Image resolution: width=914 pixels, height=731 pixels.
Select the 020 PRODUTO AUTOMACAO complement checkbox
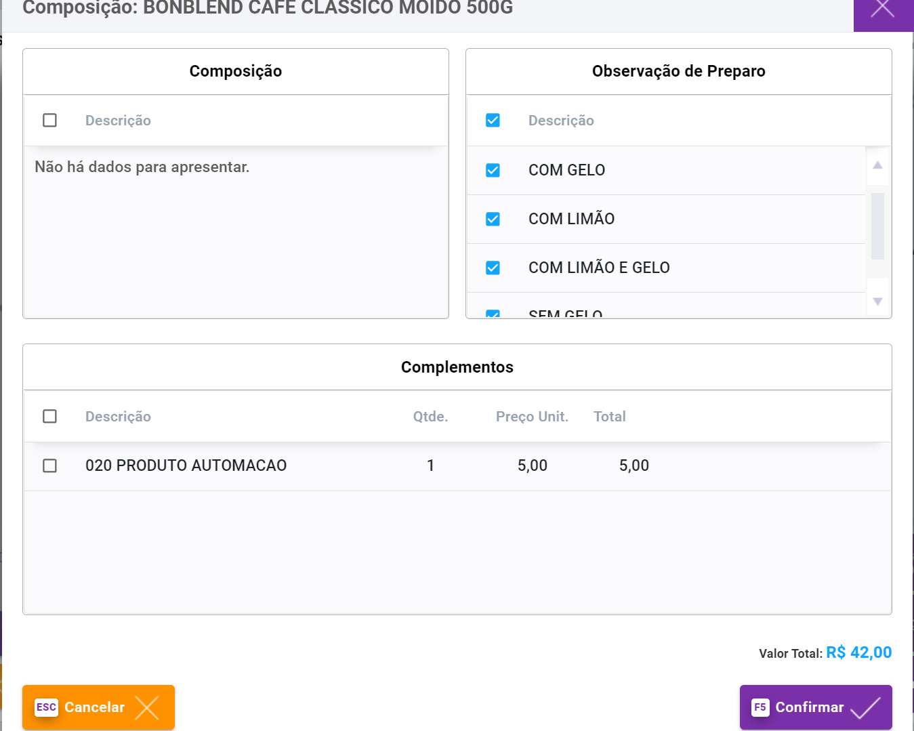(49, 465)
